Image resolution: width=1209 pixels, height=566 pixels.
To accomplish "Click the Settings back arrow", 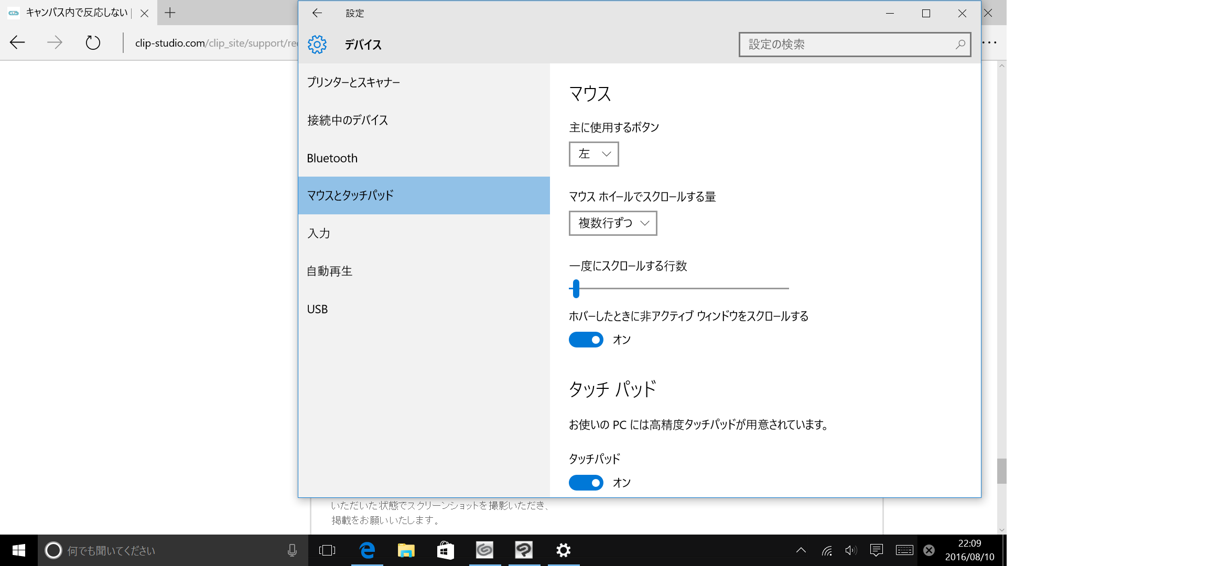I will tap(317, 13).
